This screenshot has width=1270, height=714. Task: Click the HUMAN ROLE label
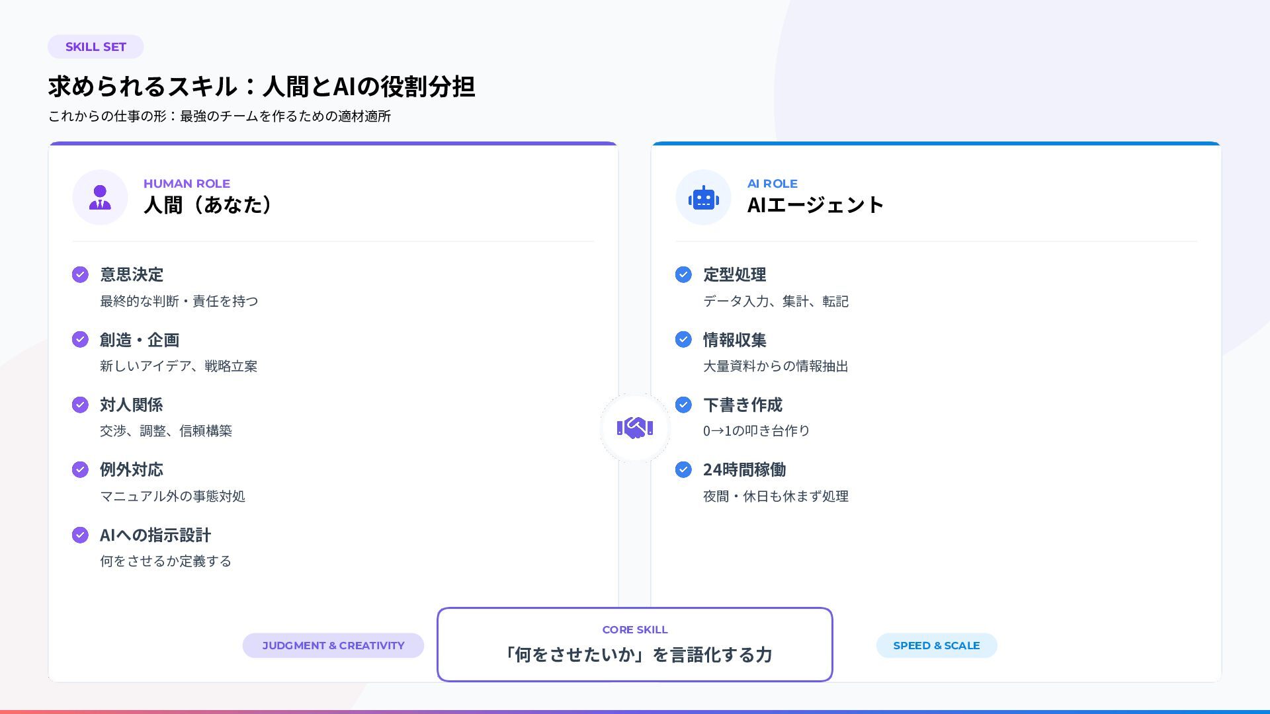pos(187,184)
